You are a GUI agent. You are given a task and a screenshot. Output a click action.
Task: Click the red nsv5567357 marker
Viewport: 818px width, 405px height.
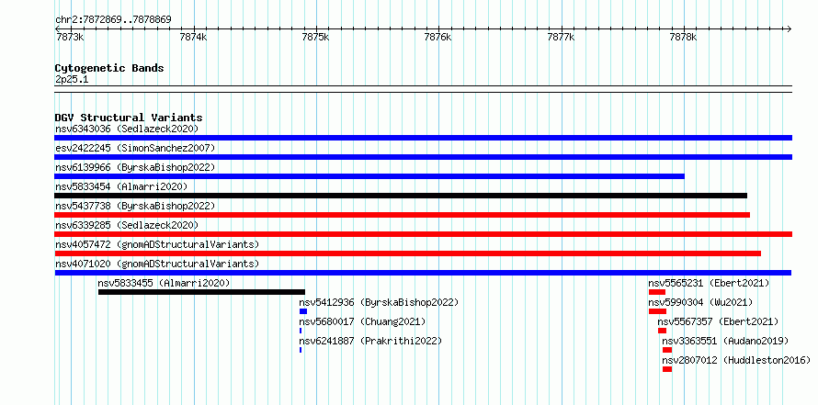point(662,331)
